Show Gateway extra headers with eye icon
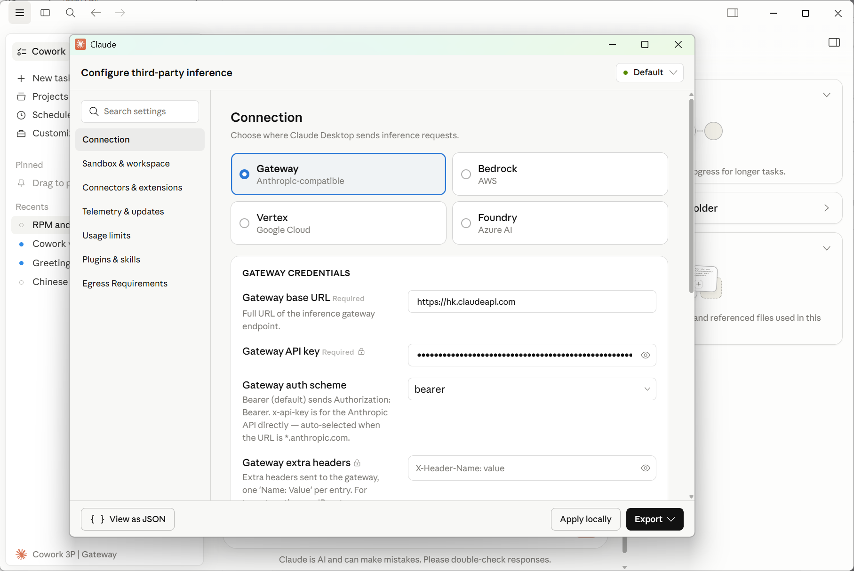Screen dimensions: 854x571 click(x=646, y=468)
